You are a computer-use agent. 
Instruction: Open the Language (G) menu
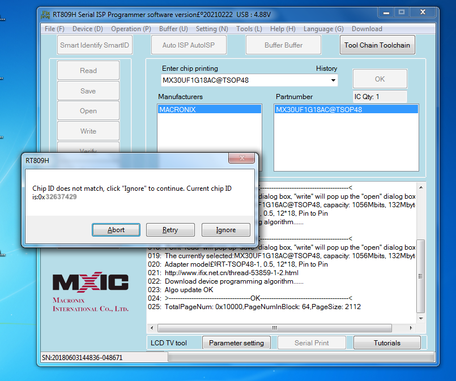(323, 29)
